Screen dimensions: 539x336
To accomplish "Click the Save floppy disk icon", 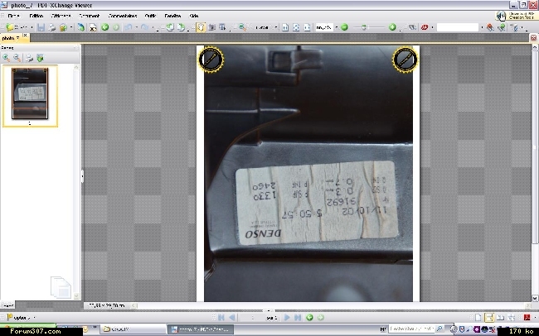I will point(41,27).
